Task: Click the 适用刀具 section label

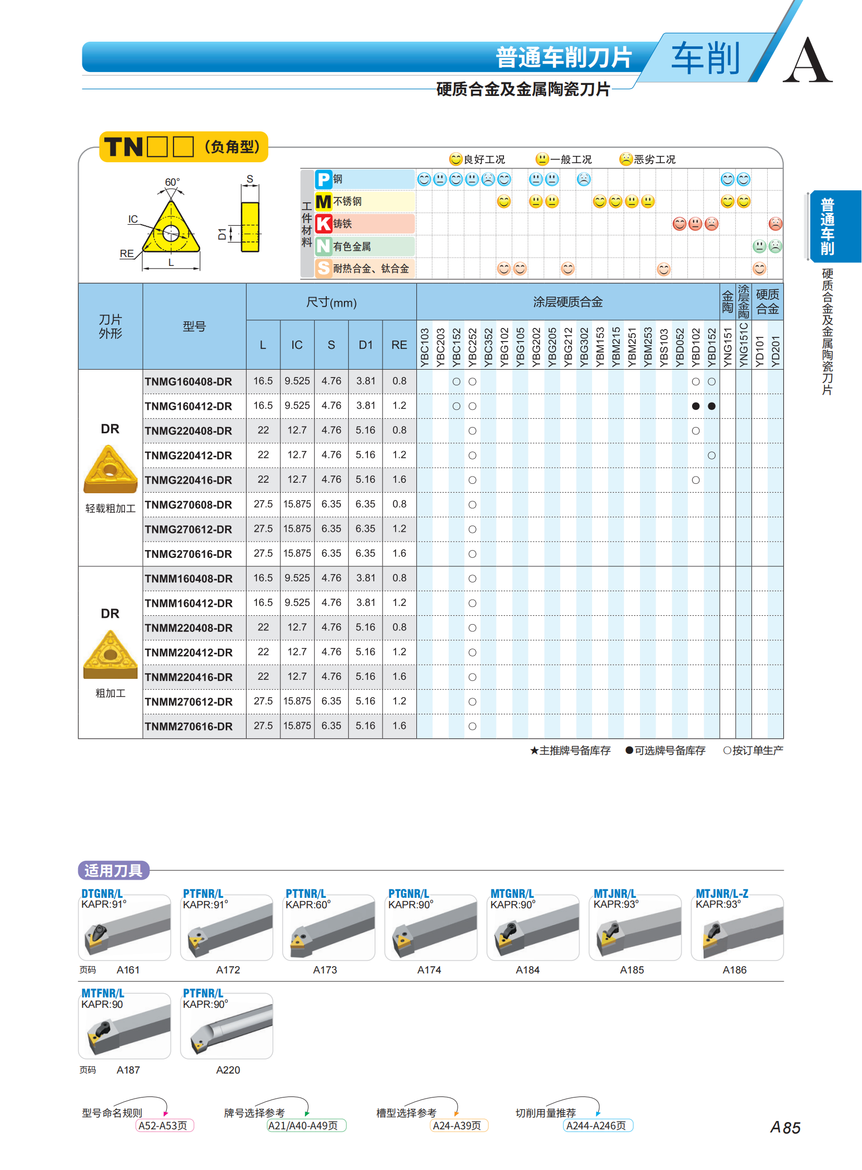Action: pos(113,870)
